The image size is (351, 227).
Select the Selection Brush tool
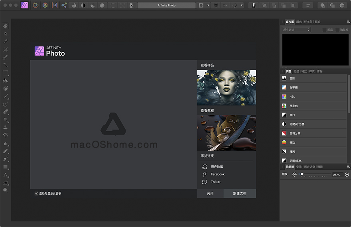pyautogui.click(x=5, y=57)
